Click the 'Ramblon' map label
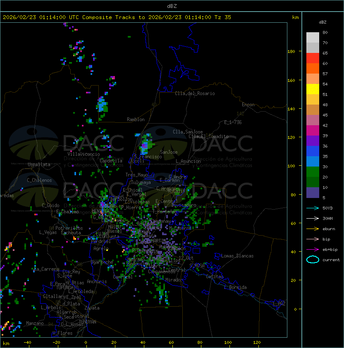The width and height of the screenshot is (344, 348). (136, 119)
